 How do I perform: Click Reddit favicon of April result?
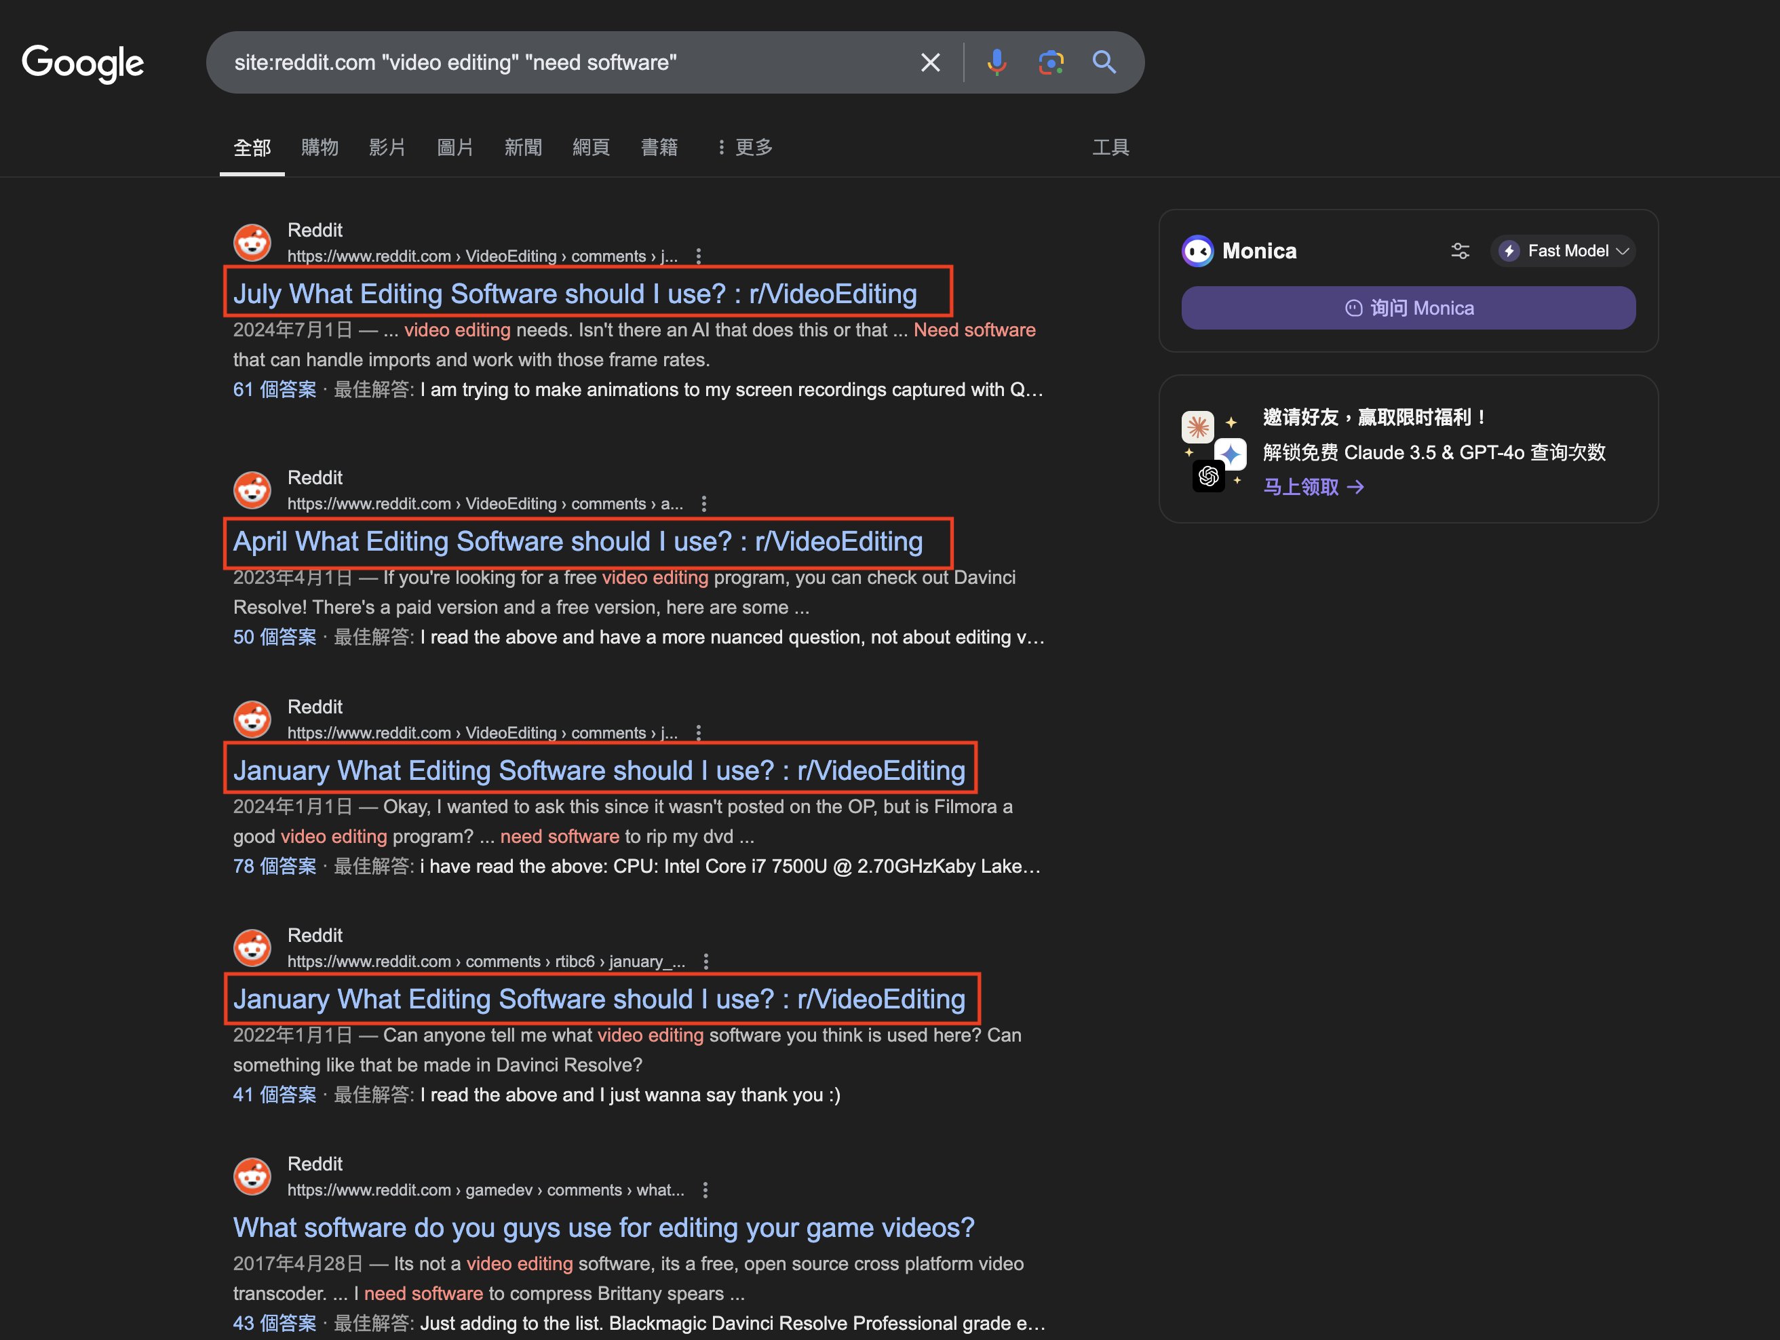point(252,491)
